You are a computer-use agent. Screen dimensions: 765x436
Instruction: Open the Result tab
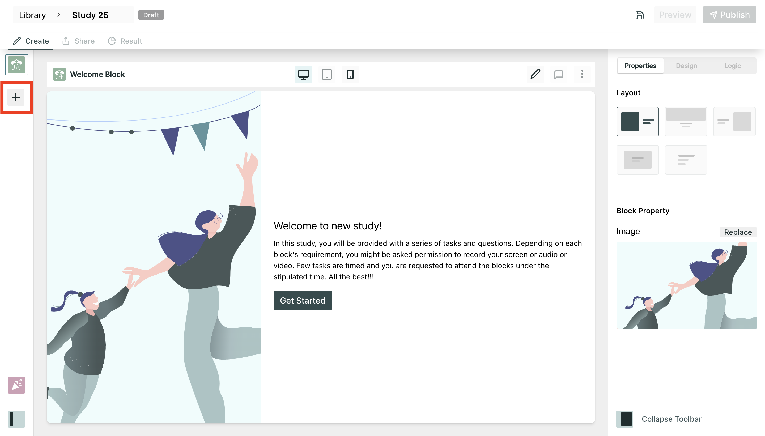point(125,41)
